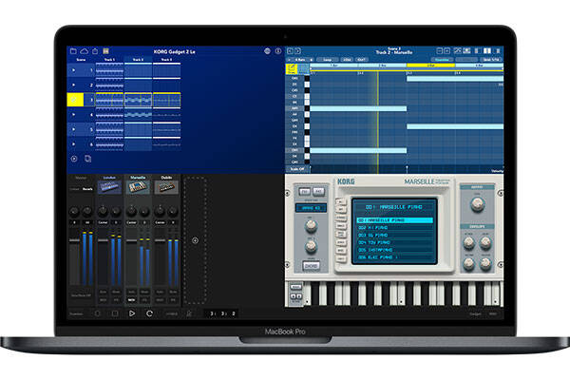Go to previous track with left arrow
The height and width of the screenshot is (380, 570).
[x=290, y=51]
